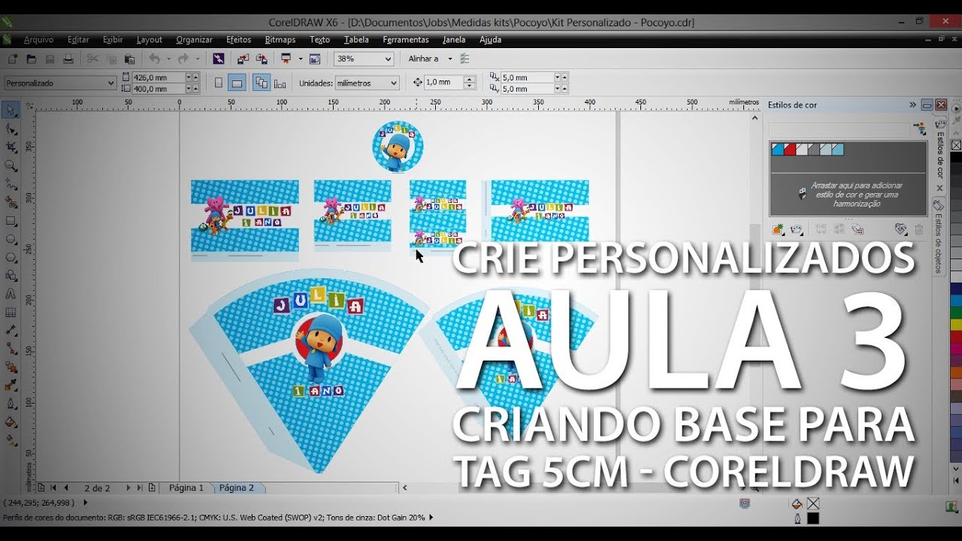Select the Shape edit tool

11,129
